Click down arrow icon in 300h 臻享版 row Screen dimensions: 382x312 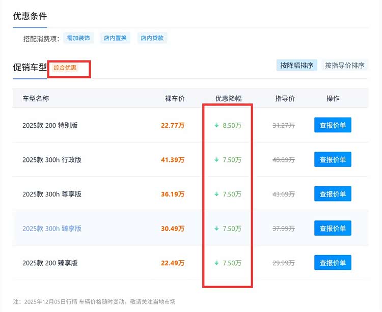(216, 229)
